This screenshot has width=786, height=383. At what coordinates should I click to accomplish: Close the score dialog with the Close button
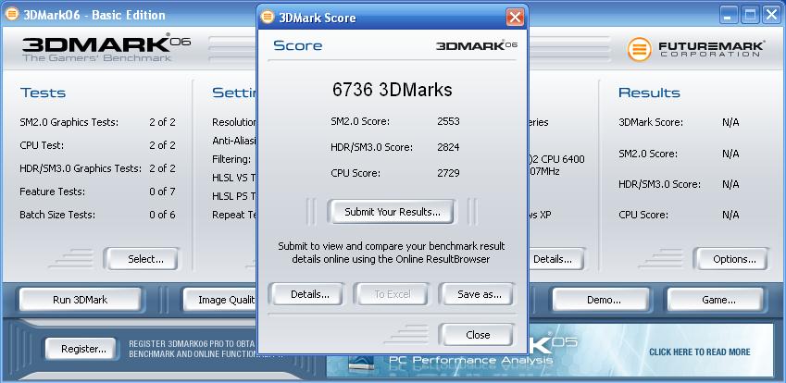click(476, 335)
